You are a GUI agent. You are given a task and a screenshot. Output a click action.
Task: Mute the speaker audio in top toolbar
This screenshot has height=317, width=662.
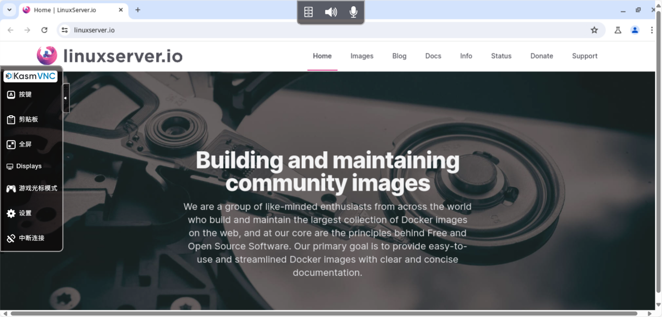(x=330, y=12)
